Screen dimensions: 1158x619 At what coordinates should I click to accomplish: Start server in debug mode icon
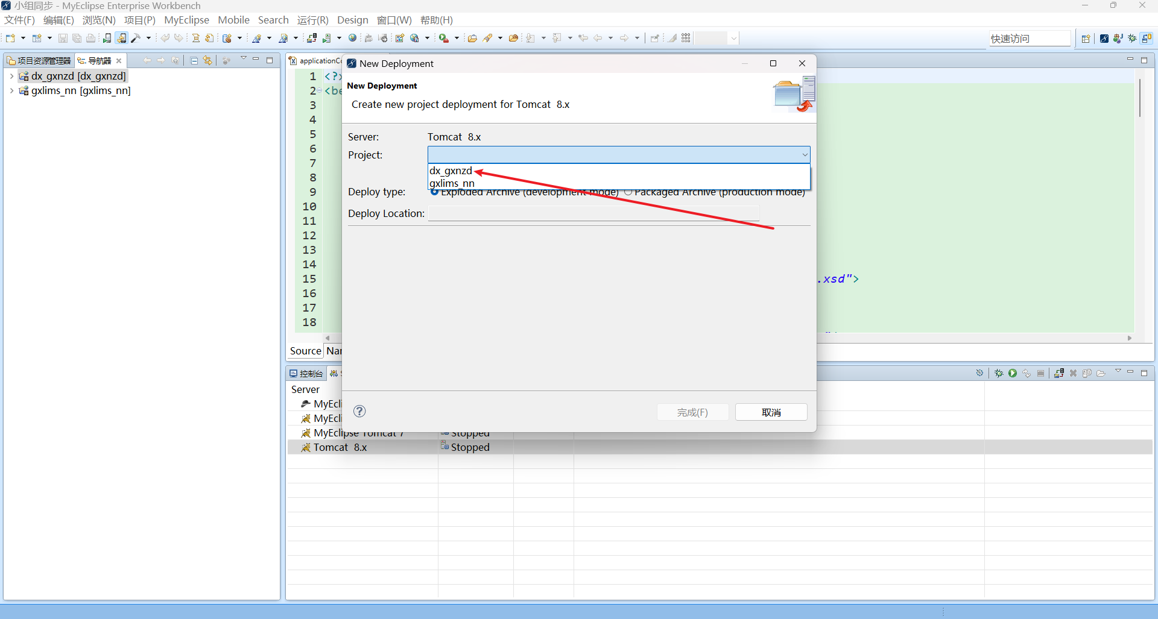(999, 374)
